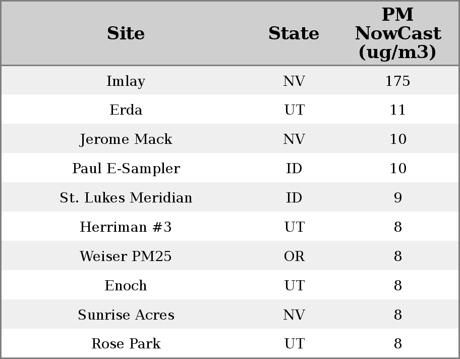Click the Site column header

click(x=126, y=33)
